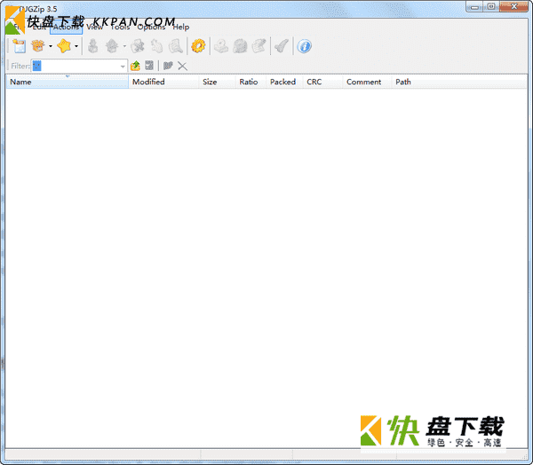Click the Open Archive box icon
Image resolution: width=533 pixels, height=465 pixels.
pos(38,46)
